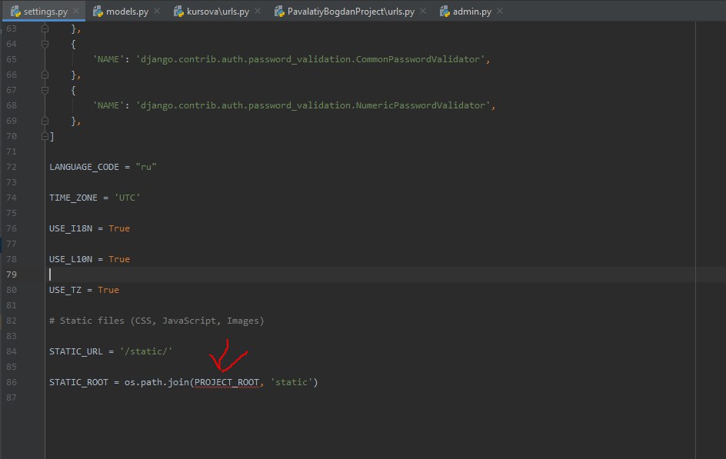Click True value of USE_I18N

tap(119, 228)
